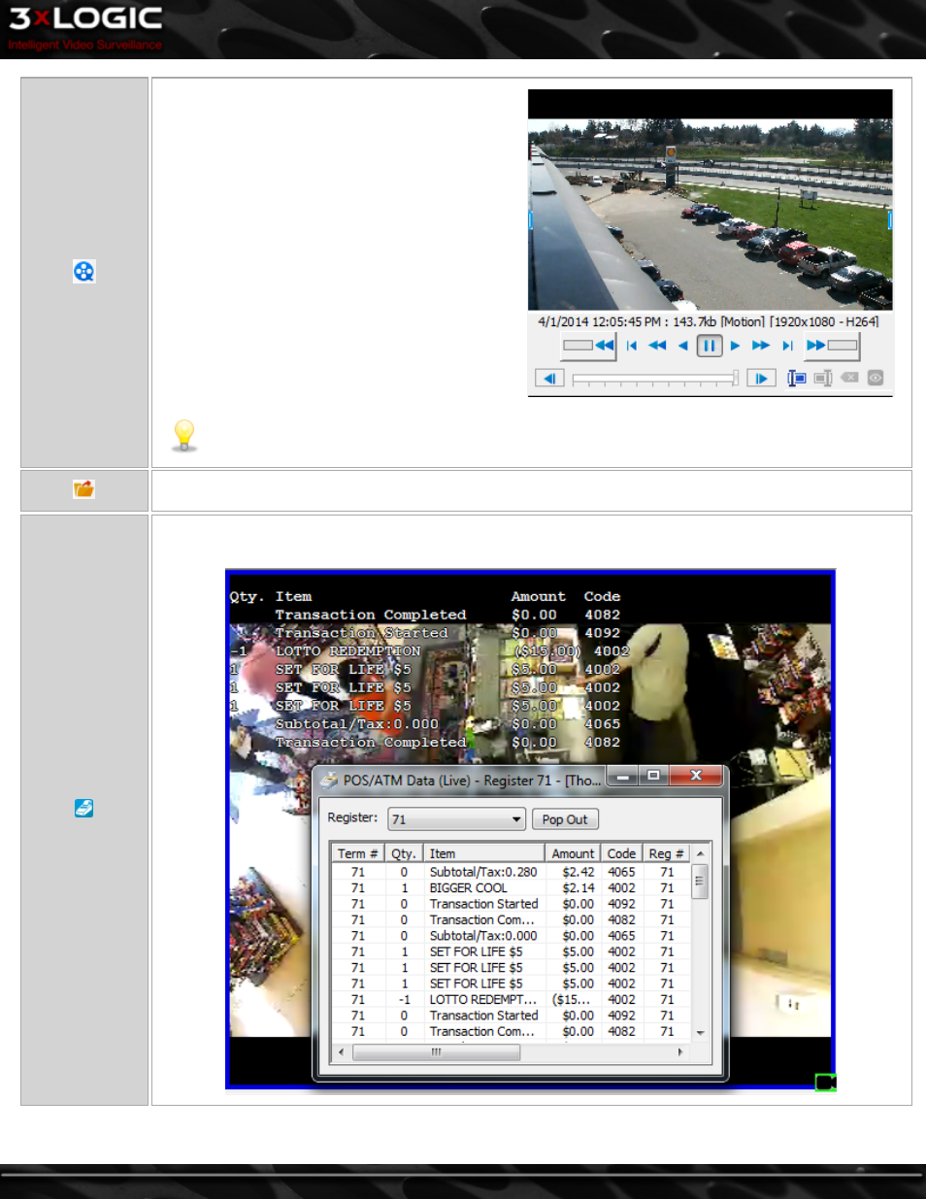The height and width of the screenshot is (1199, 926).
Task: Pause the video playback
Action: pyautogui.click(x=710, y=346)
